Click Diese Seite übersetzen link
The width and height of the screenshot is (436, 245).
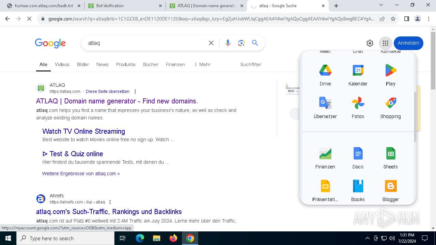pos(108,92)
